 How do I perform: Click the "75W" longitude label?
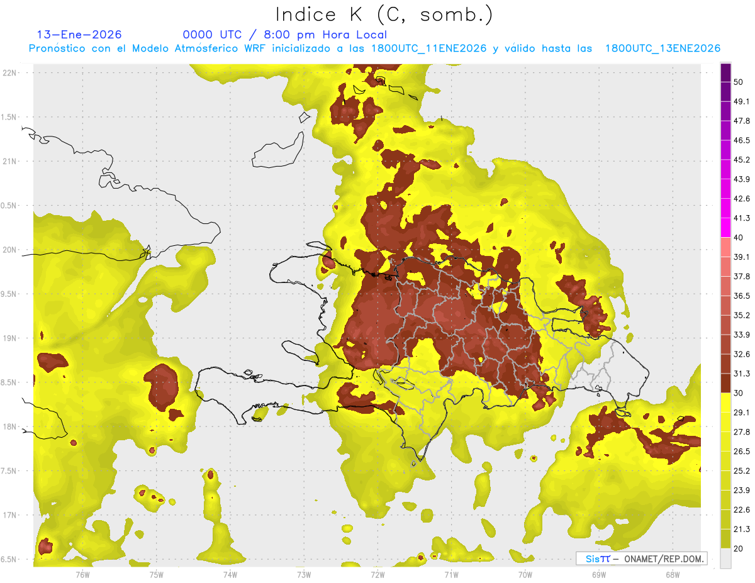(x=157, y=574)
